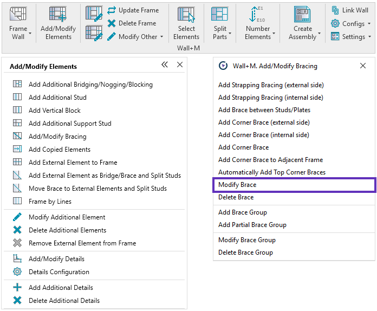Select Add Additional Stud
Image resolution: width=377 pixels, height=311 pixels.
click(x=57, y=98)
